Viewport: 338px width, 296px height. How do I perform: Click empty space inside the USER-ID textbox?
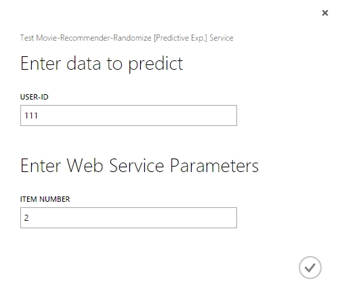(138, 115)
